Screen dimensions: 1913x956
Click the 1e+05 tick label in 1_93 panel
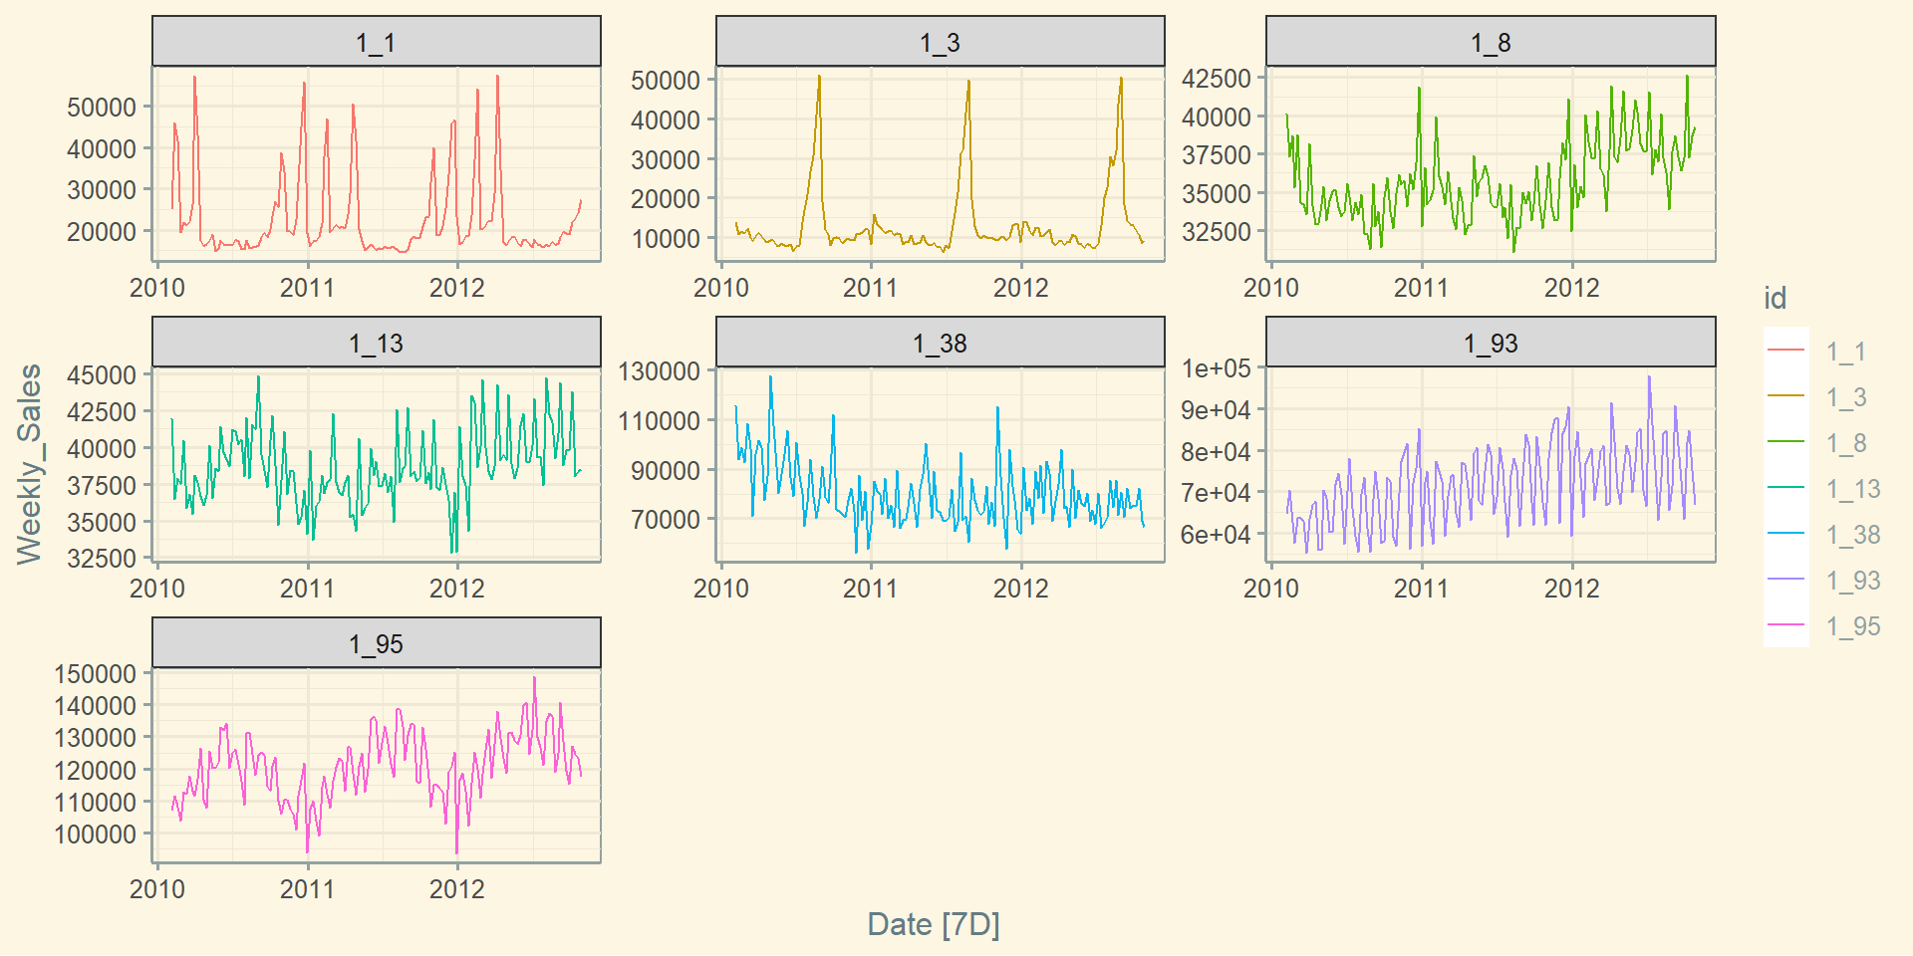pyautogui.click(x=1216, y=368)
